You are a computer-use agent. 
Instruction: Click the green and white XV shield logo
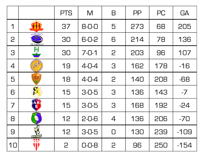tap(36, 52)
